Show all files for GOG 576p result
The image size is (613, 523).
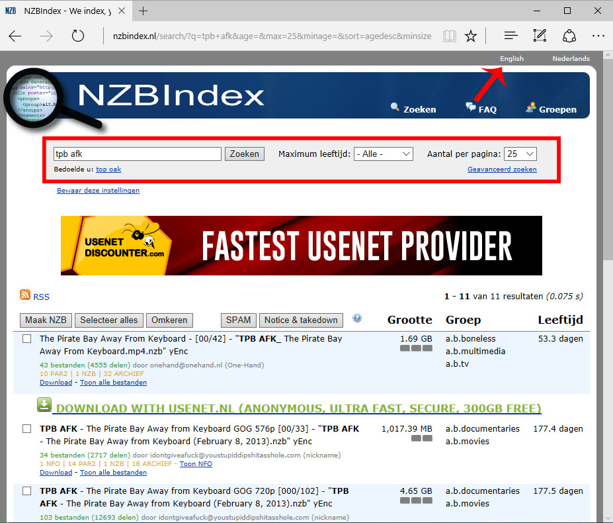tap(113, 473)
